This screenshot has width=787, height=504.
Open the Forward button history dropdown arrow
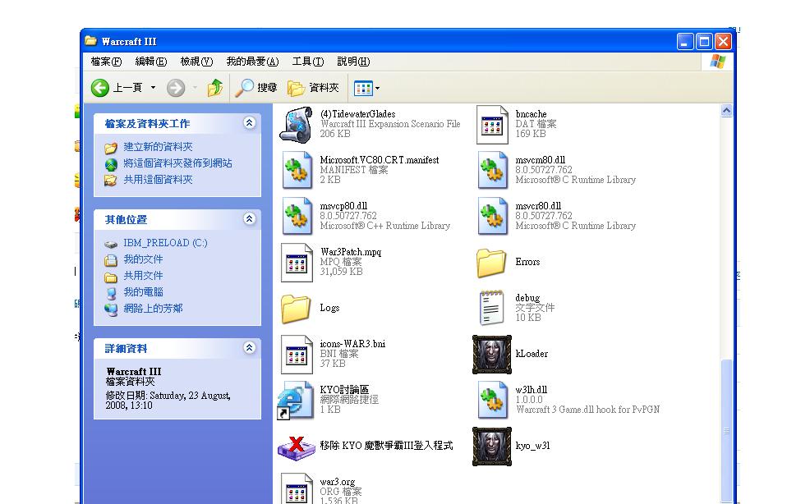[x=195, y=88]
